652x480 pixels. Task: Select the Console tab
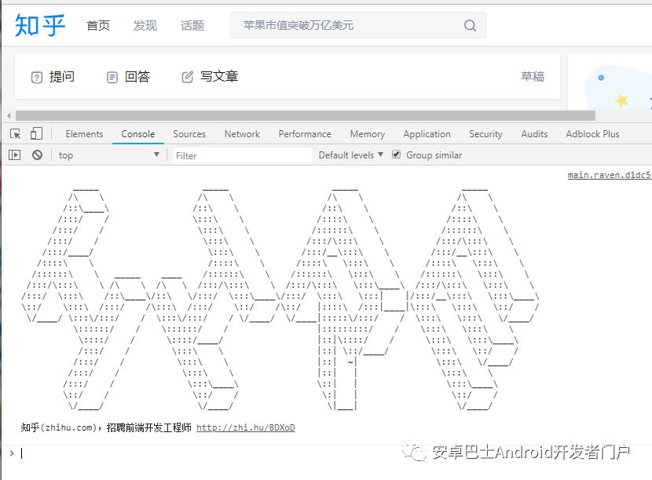(x=138, y=133)
